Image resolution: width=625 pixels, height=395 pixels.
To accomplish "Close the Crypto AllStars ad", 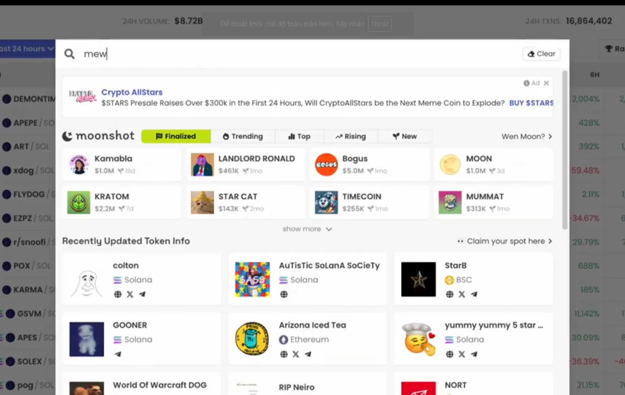I will point(546,83).
